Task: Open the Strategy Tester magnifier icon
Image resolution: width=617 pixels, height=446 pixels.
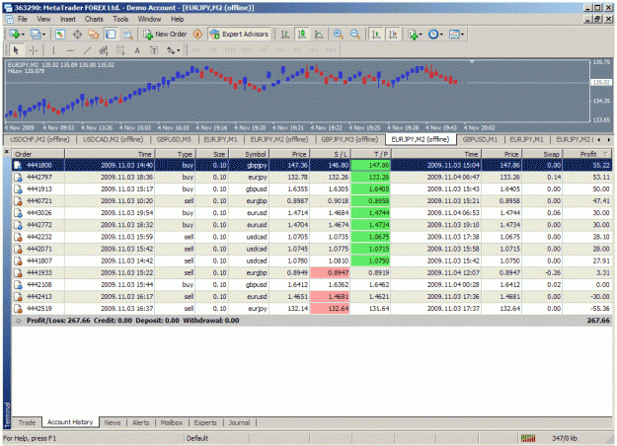Action: [127, 35]
